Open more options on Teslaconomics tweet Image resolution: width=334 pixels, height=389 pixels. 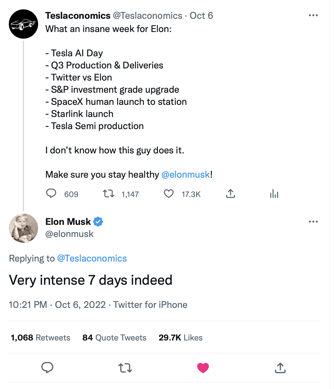click(313, 15)
